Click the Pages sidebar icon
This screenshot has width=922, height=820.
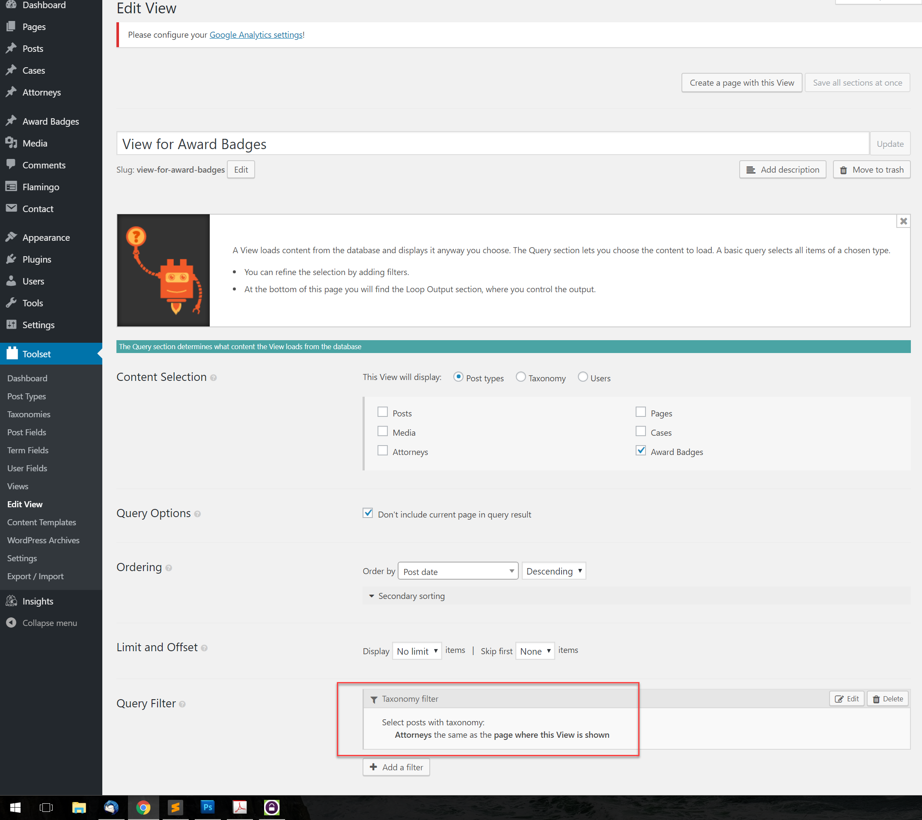11,27
